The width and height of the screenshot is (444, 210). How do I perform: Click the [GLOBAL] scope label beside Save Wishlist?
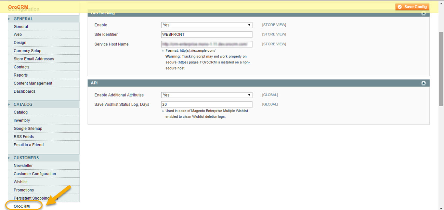point(270,104)
